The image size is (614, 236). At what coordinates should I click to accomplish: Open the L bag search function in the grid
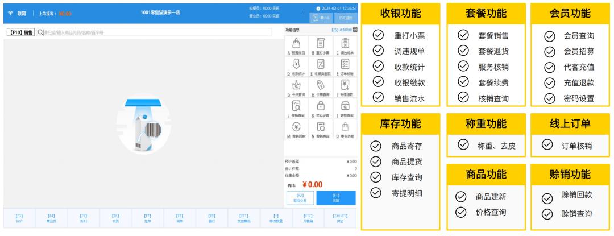click(x=345, y=109)
